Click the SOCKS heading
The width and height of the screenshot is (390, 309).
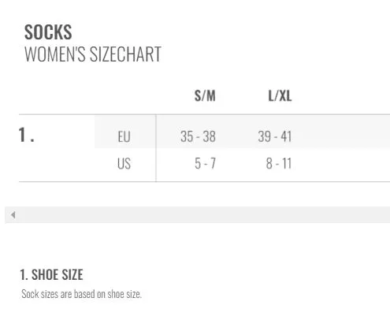[48, 32]
